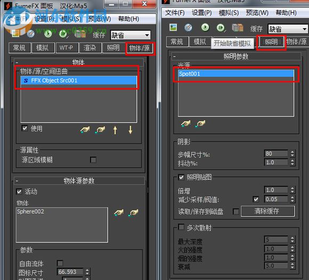Select Spot001 in the light source list
This screenshot has width=309, height=280.
[x=236, y=74]
